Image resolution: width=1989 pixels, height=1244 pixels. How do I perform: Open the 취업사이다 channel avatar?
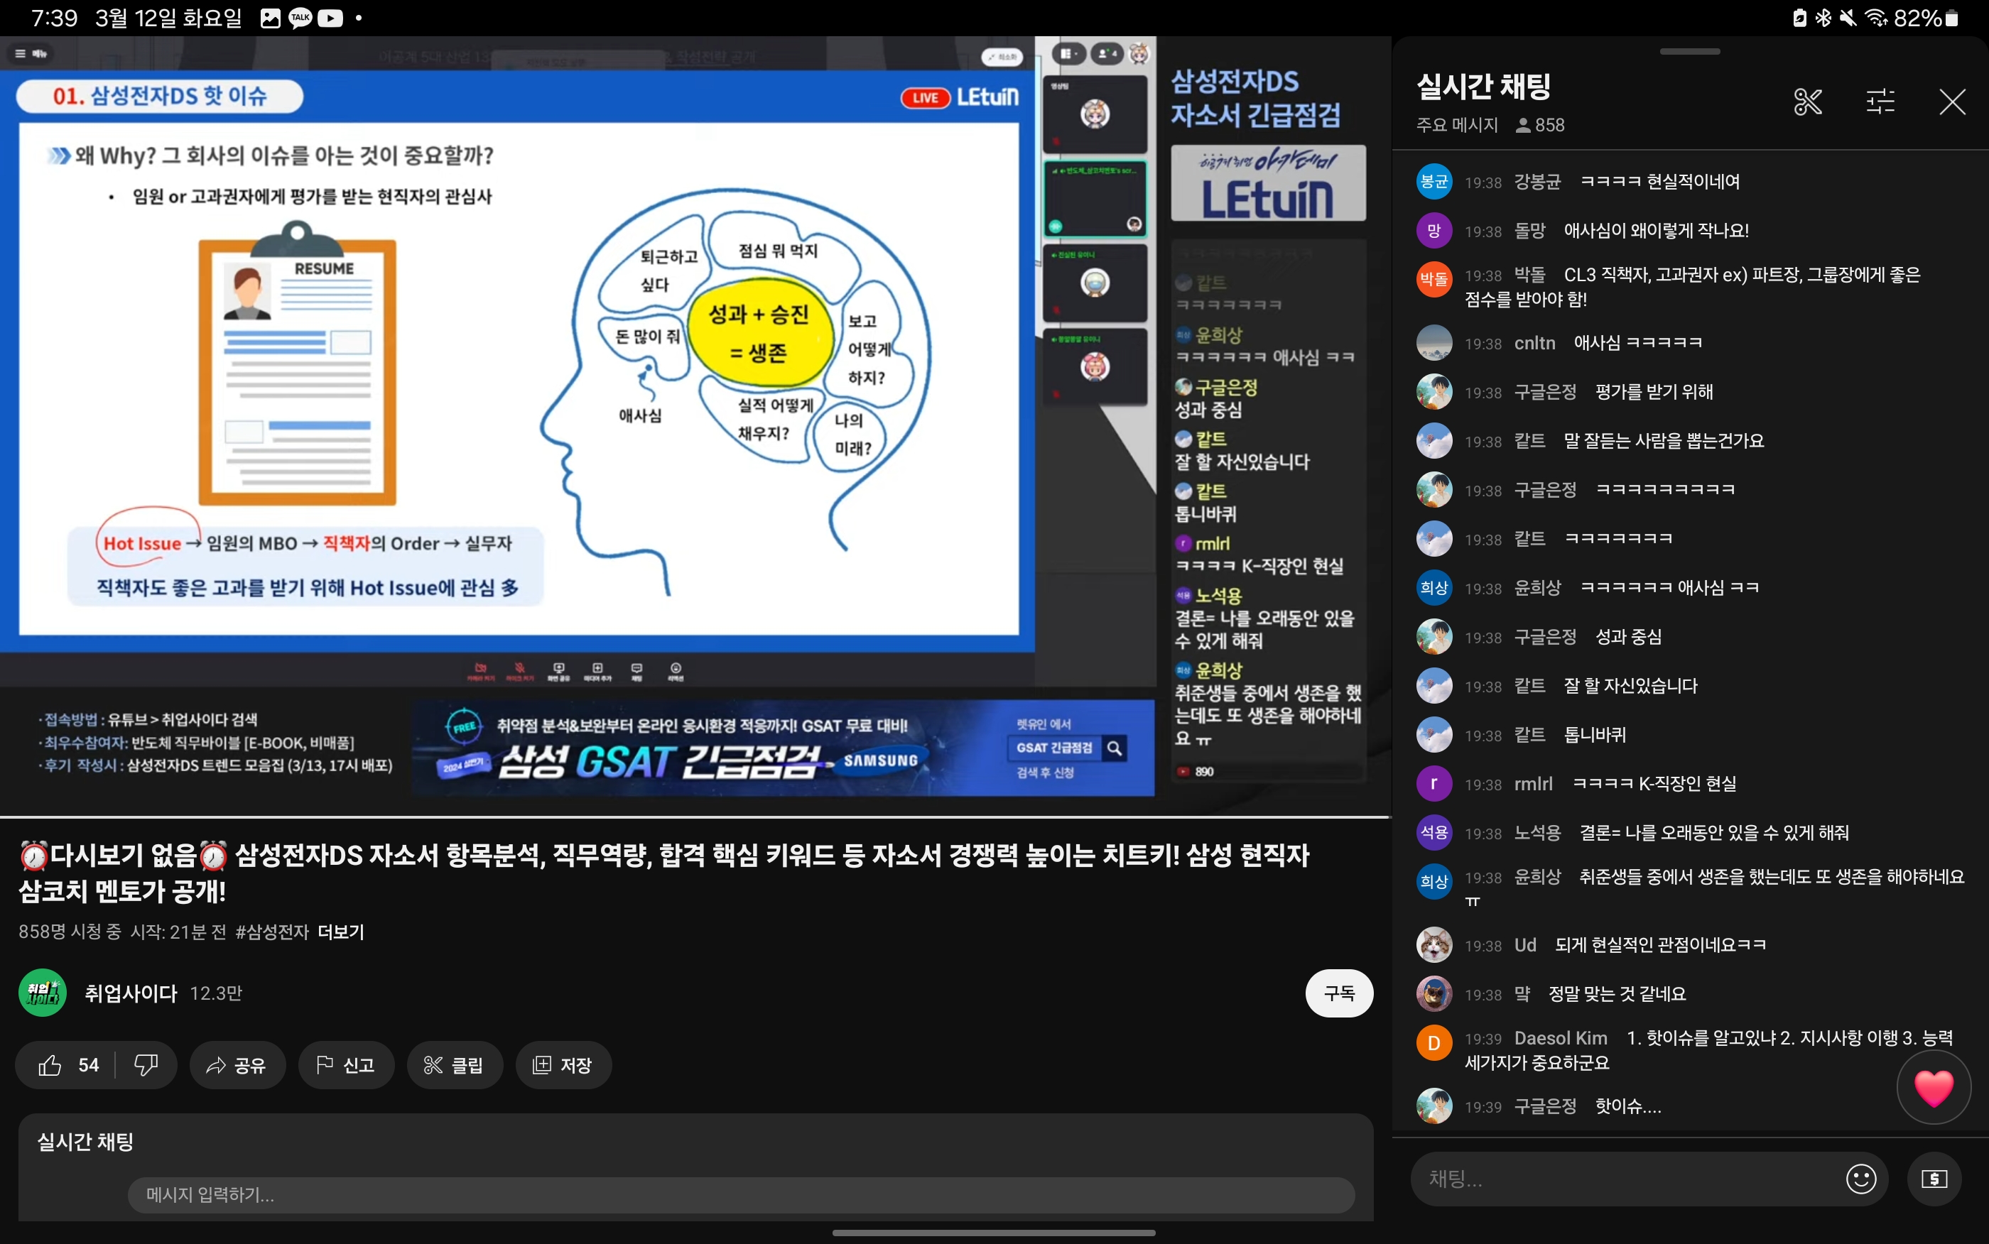[x=43, y=993]
